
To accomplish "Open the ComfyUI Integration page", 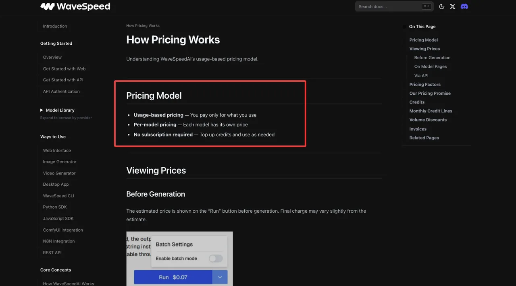I will point(63,230).
